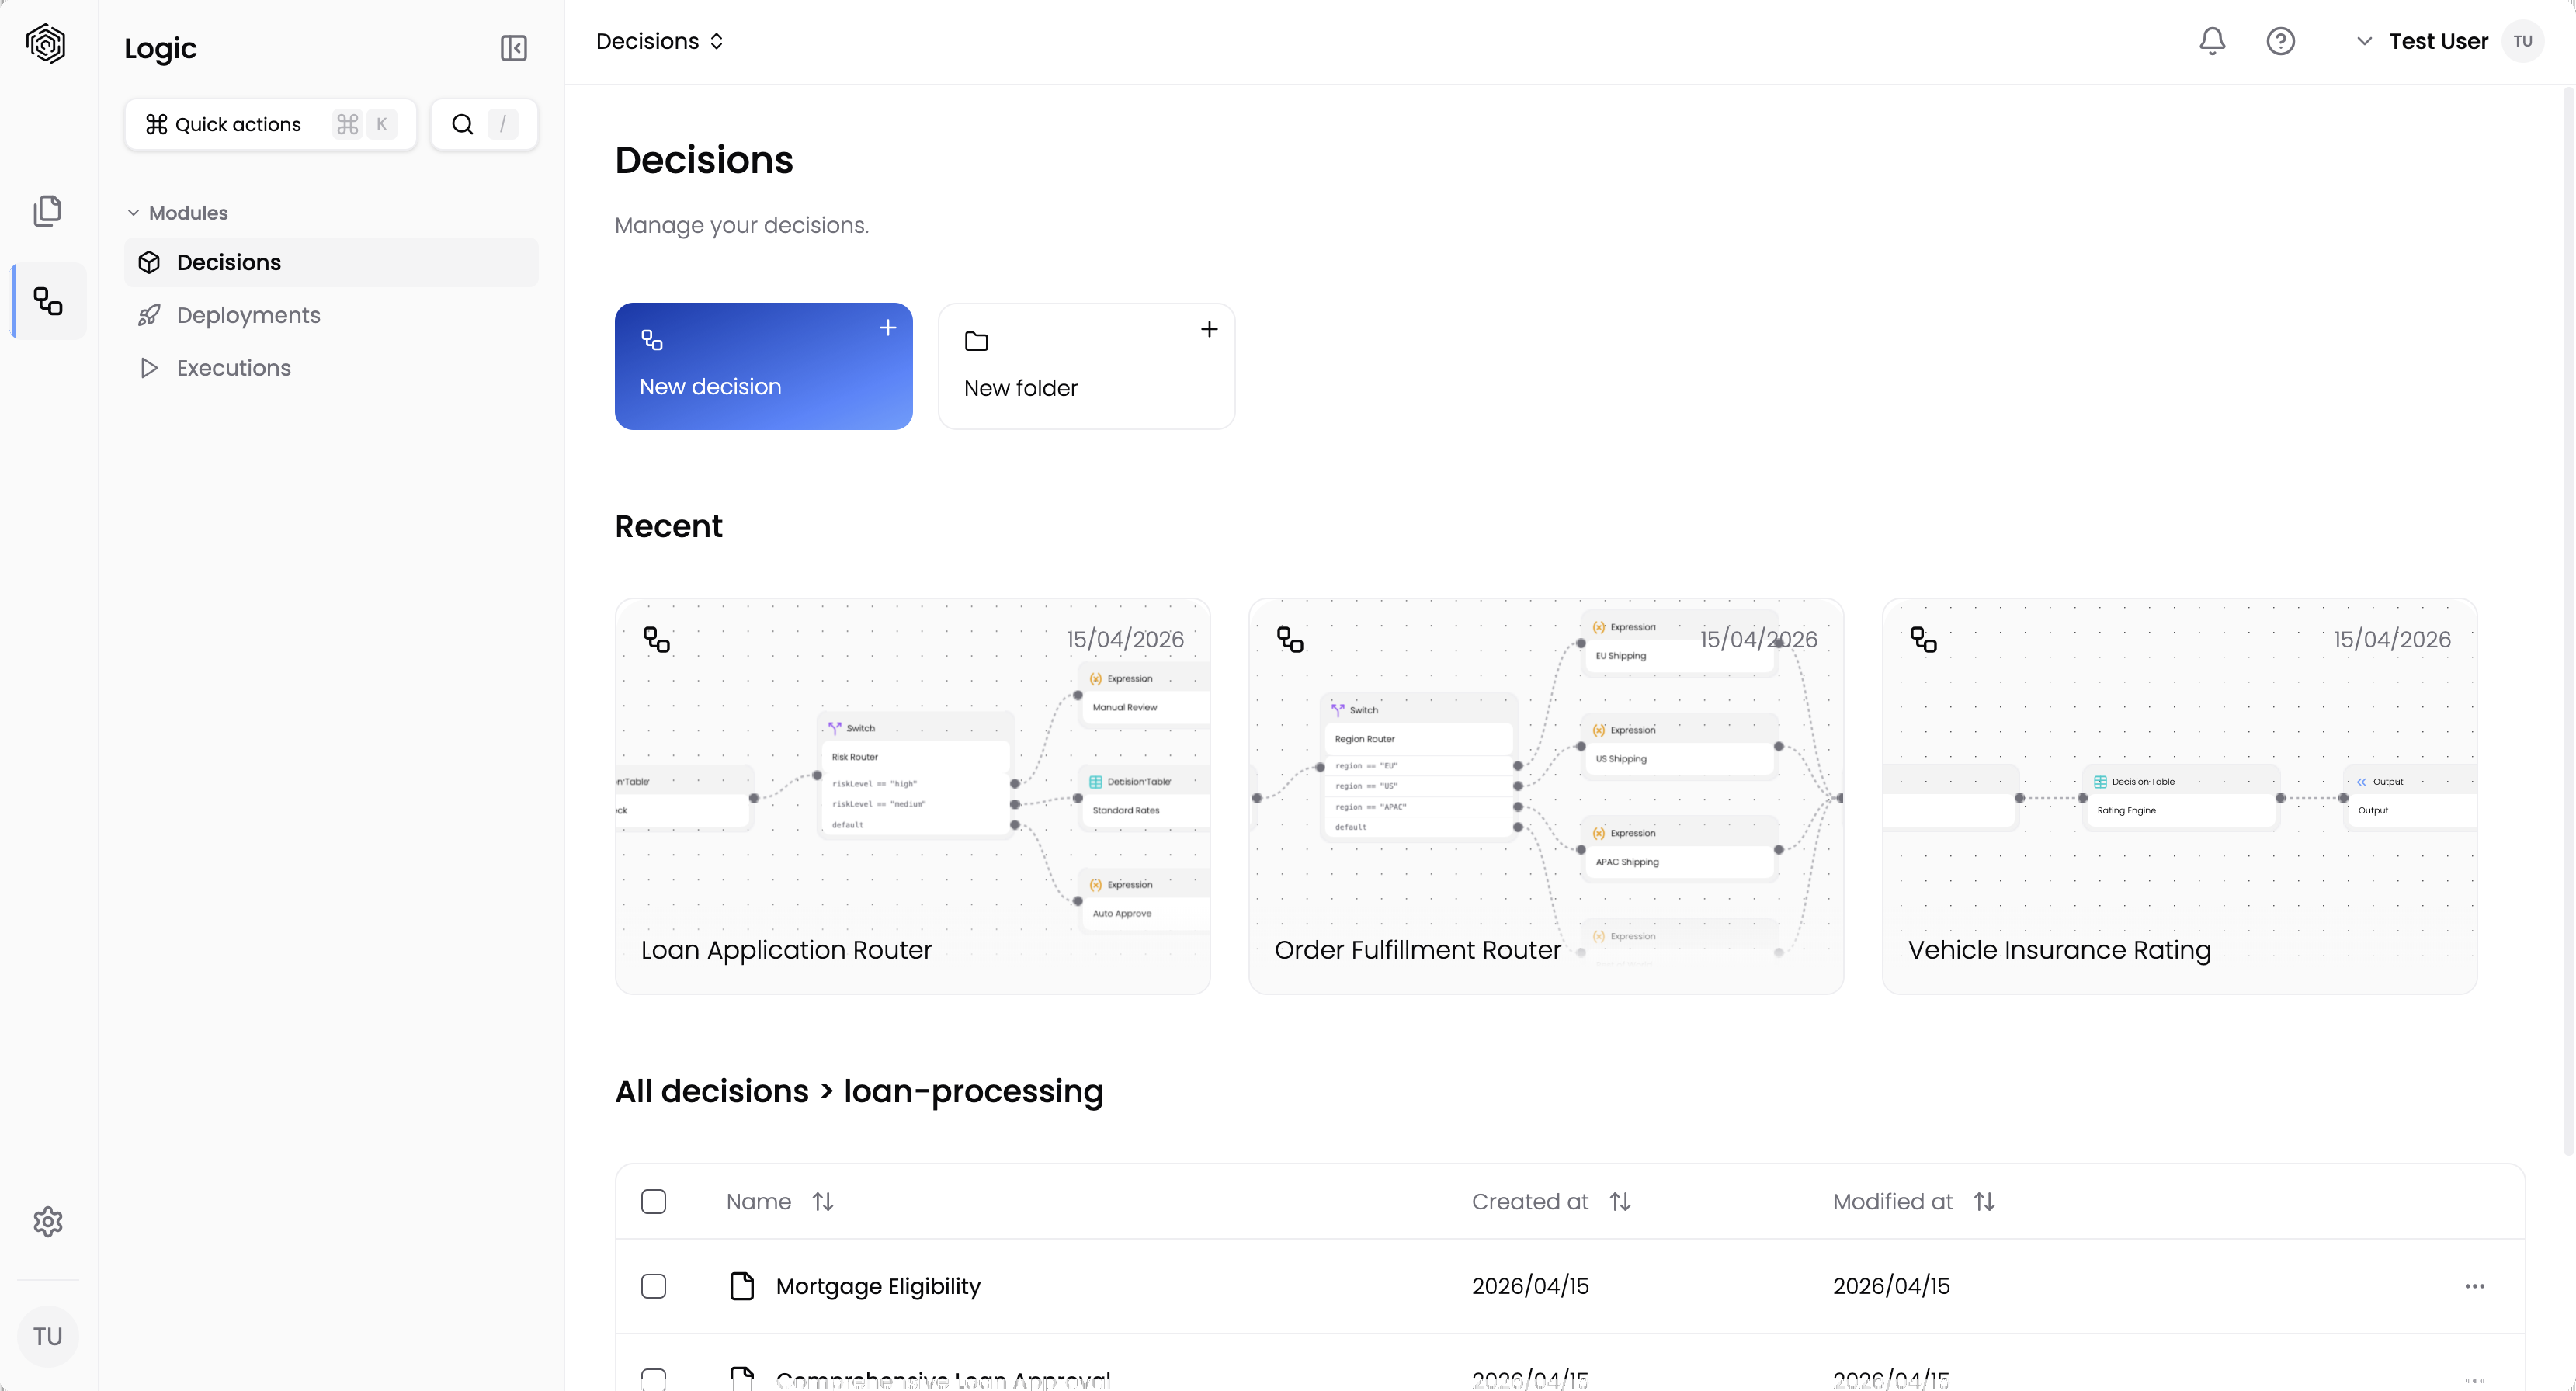This screenshot has height=1391, width=2576.
Task: Click the notifications bell icon
Action: tap(2212, 41)
